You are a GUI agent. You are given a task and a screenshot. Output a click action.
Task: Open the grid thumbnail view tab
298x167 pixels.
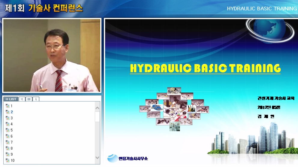point(29,99)
